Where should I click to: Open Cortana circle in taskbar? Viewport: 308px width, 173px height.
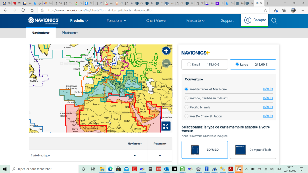click(x=83, y=169)
